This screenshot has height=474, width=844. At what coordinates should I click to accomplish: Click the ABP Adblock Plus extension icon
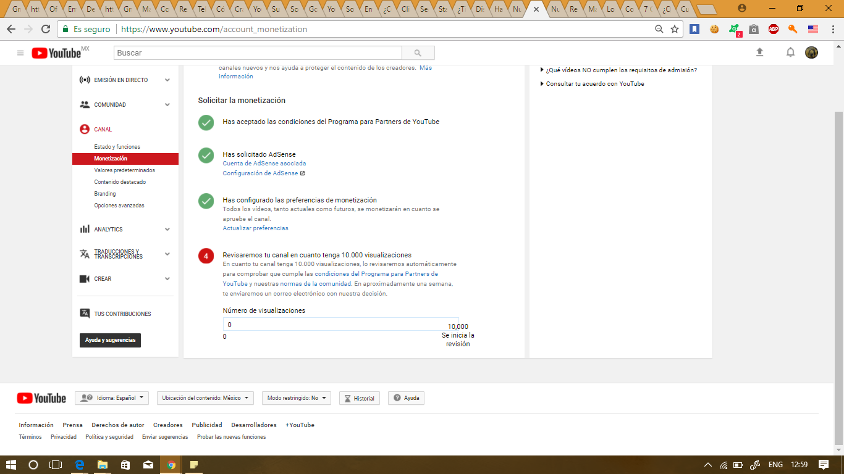(774, 29)
